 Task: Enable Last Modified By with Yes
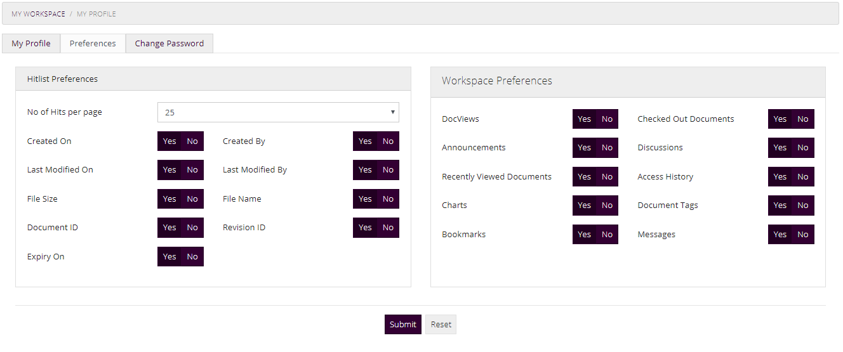365,170
